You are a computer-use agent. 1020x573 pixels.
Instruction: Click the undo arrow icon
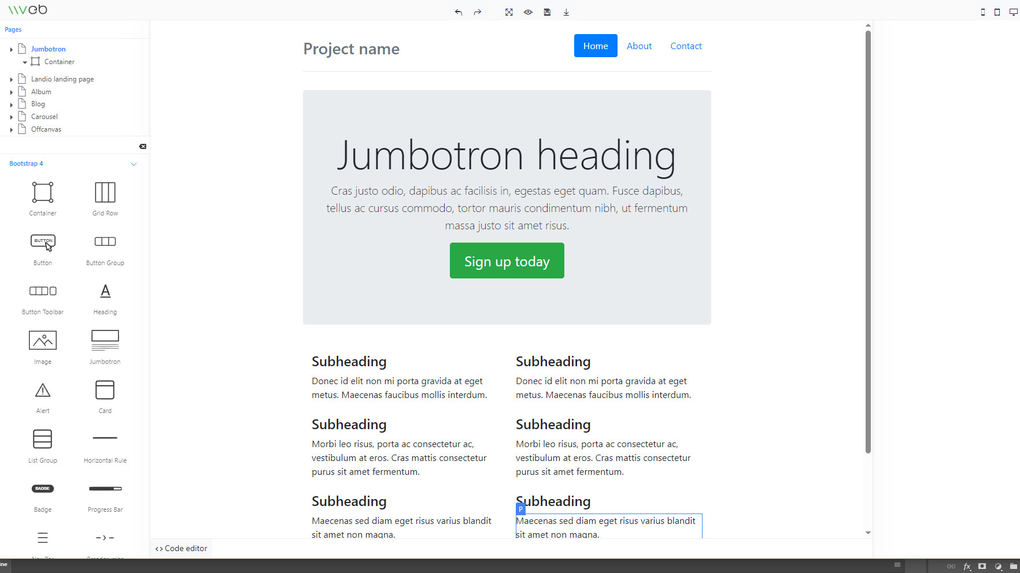[x=459, y=12]
